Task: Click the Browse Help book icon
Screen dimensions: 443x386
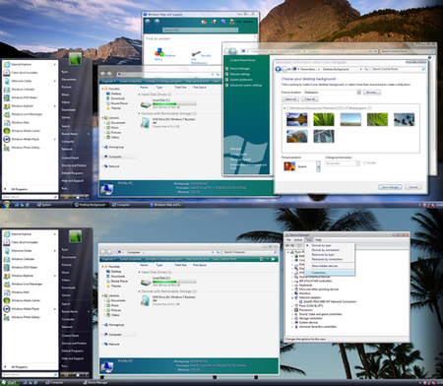Action: tap(223, 22)
